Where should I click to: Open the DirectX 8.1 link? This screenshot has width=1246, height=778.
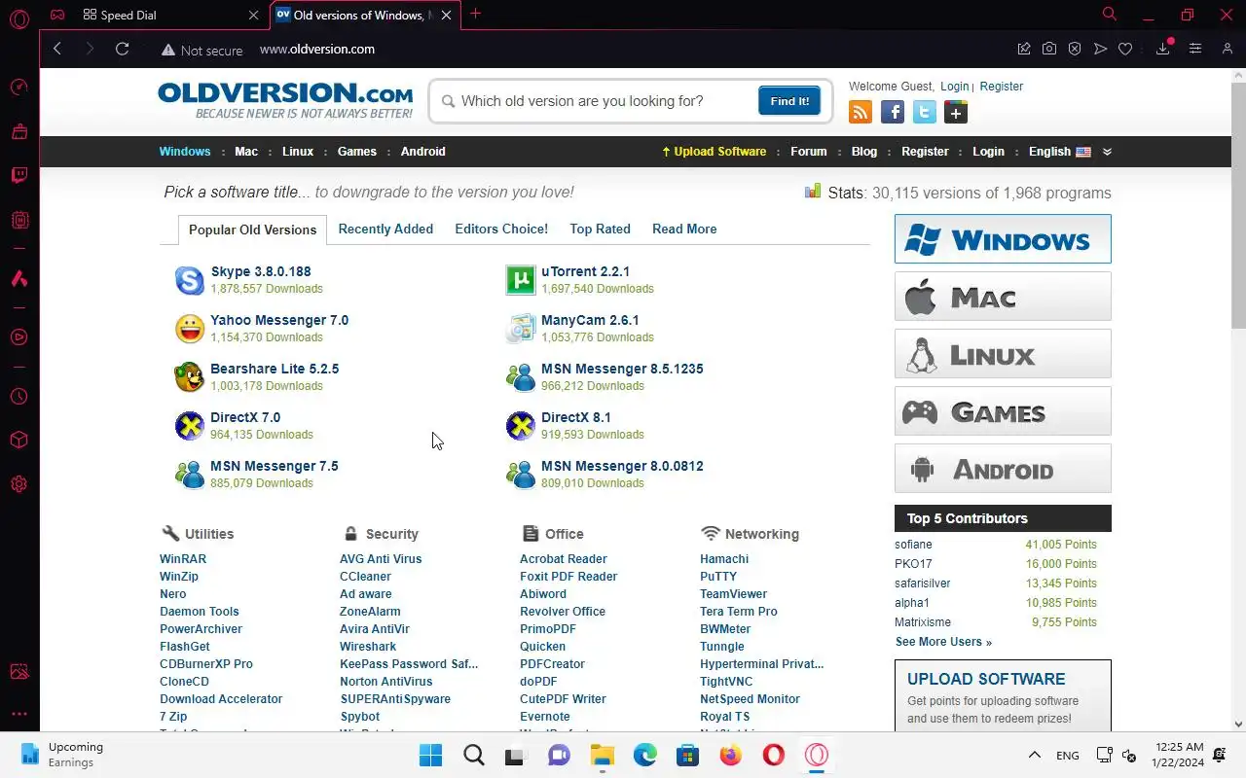(x=576, y=417)
